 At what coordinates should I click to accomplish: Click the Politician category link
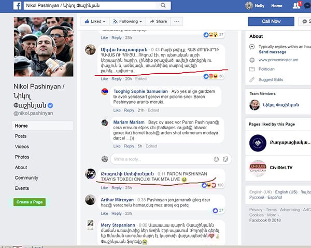pyautogui.click(x=266, y=69)
